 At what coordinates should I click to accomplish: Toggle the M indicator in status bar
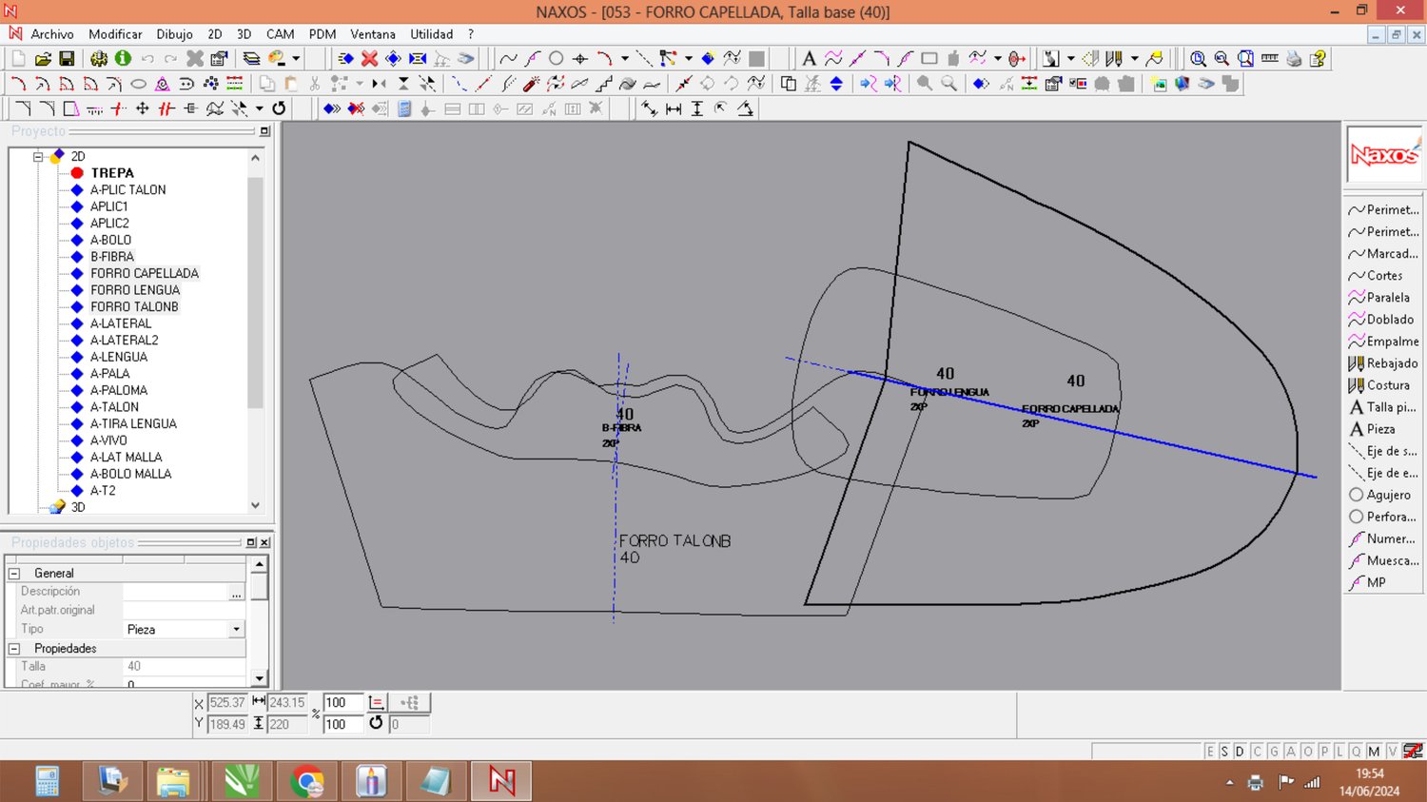(x=1374, y=752)
